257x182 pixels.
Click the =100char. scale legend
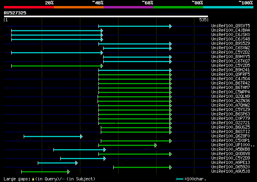point(191,179)
